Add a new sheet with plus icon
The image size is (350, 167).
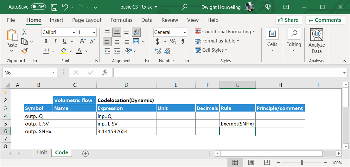click(x=85, y=153)
